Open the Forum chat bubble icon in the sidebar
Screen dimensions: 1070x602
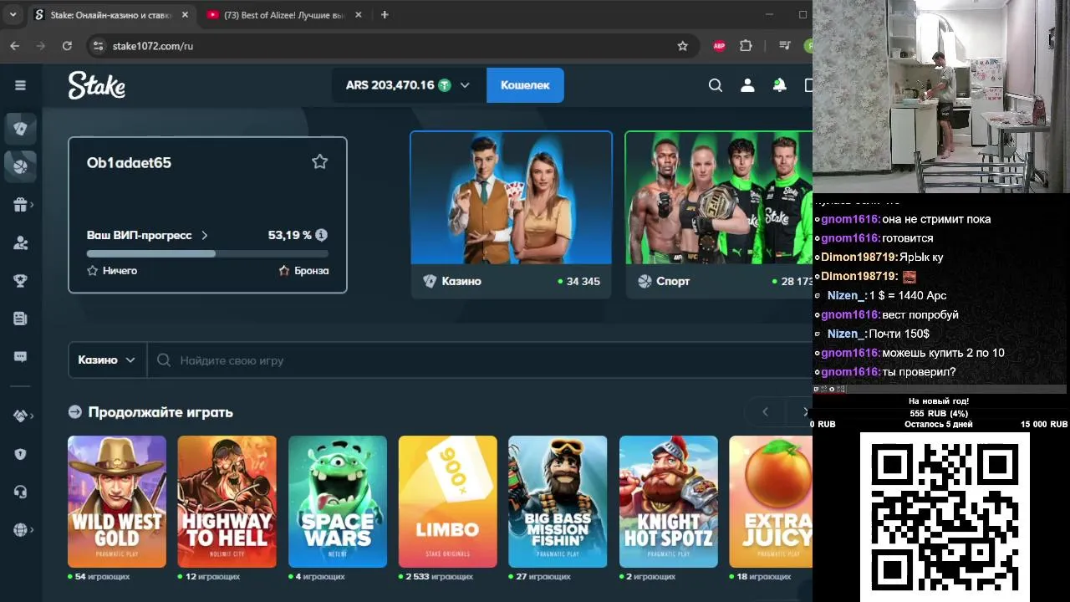pyautogui.click(x=21, y=357)
